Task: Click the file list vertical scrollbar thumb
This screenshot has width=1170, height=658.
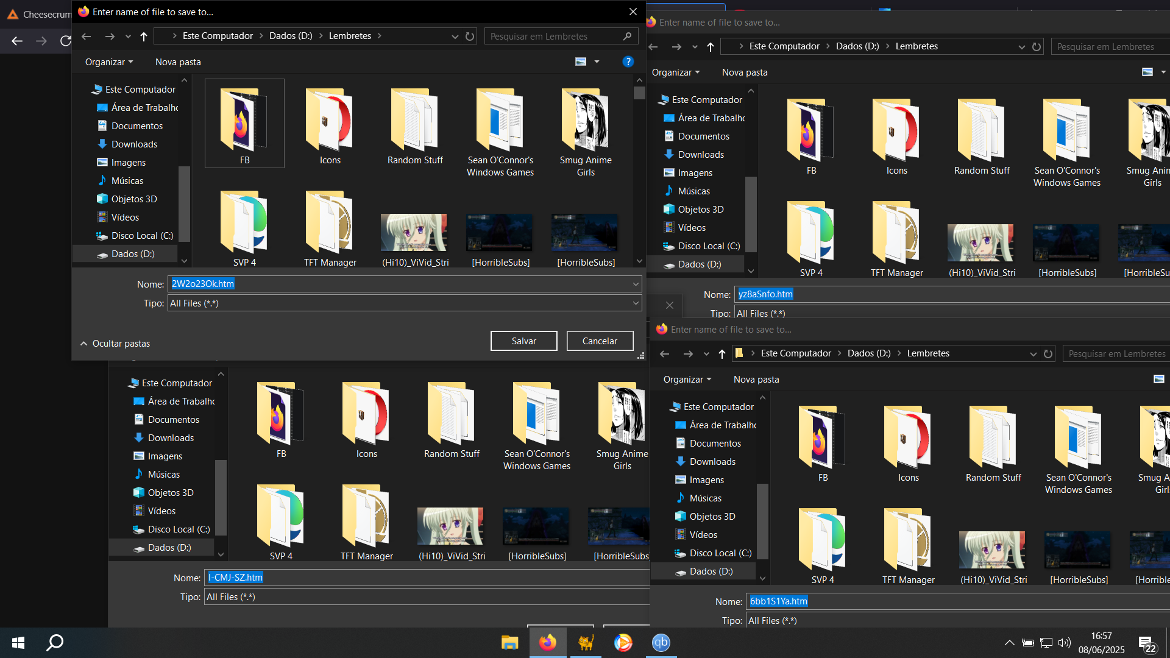Action: pos(639,93)
